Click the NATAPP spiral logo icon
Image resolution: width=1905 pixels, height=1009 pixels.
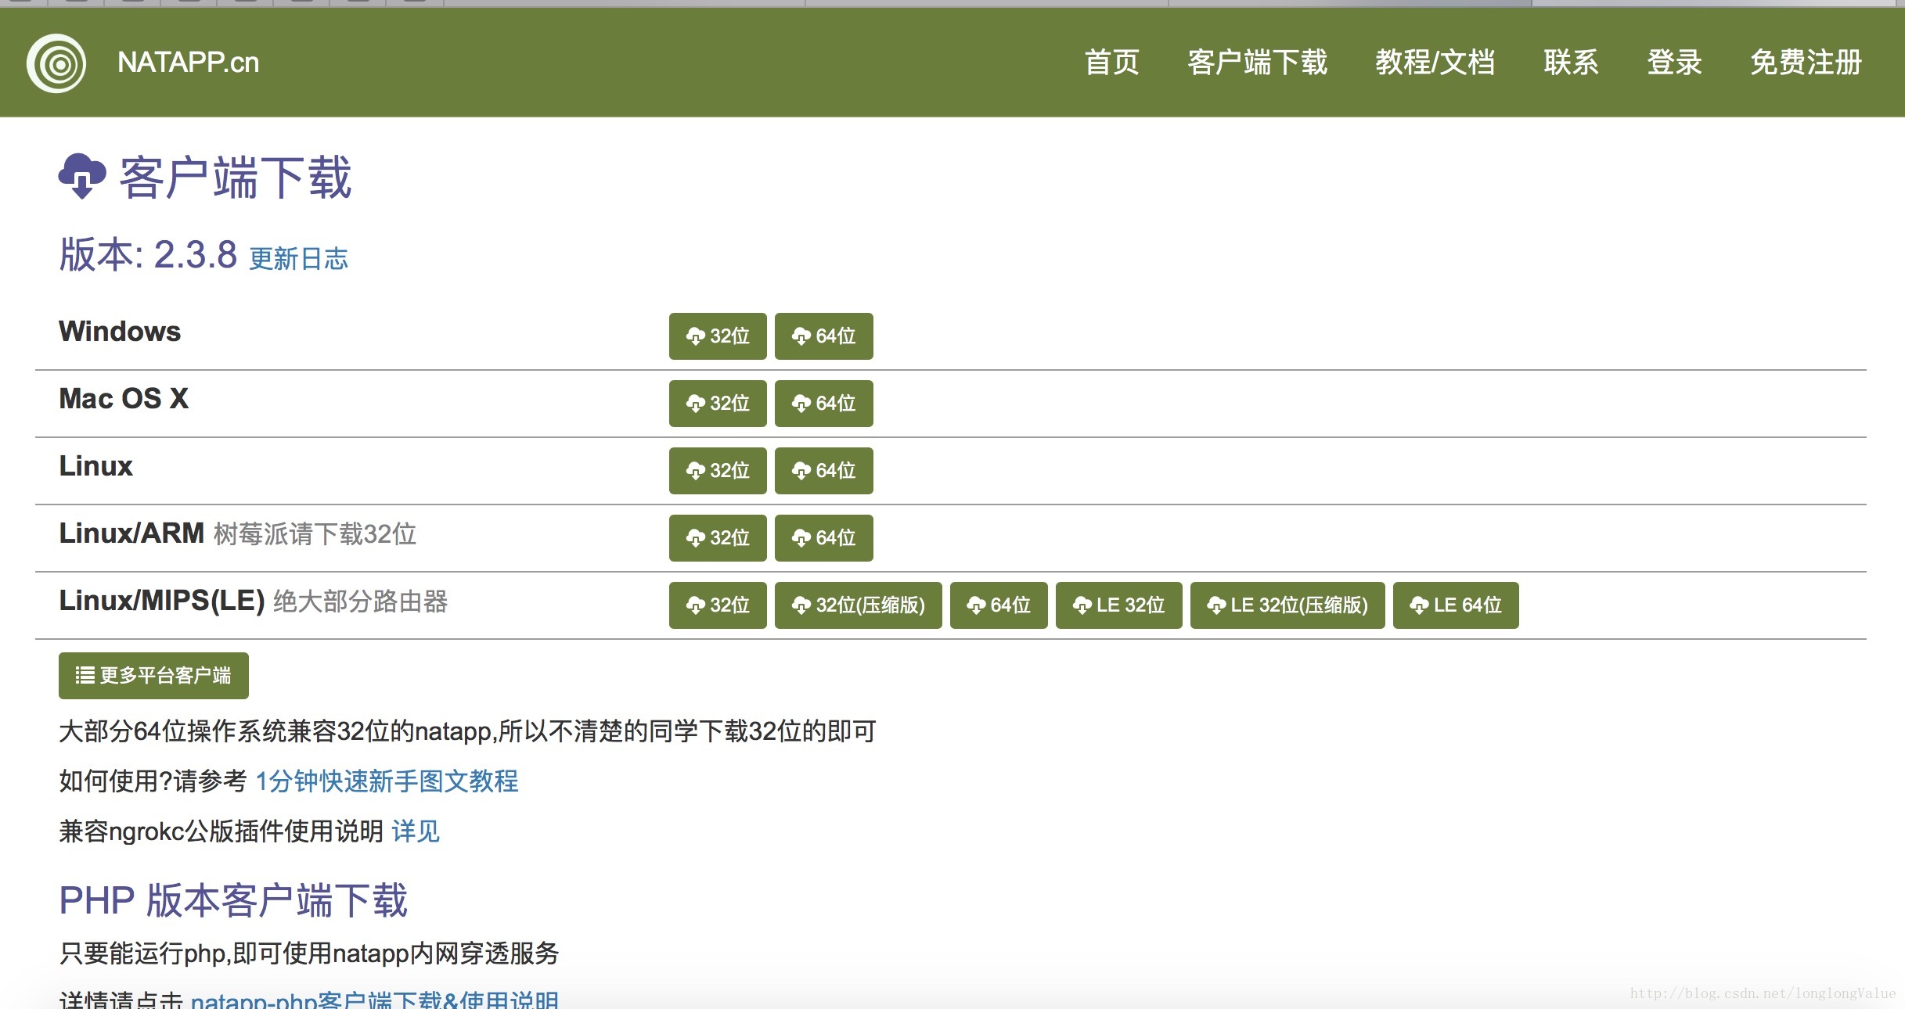tap(56, 63)
